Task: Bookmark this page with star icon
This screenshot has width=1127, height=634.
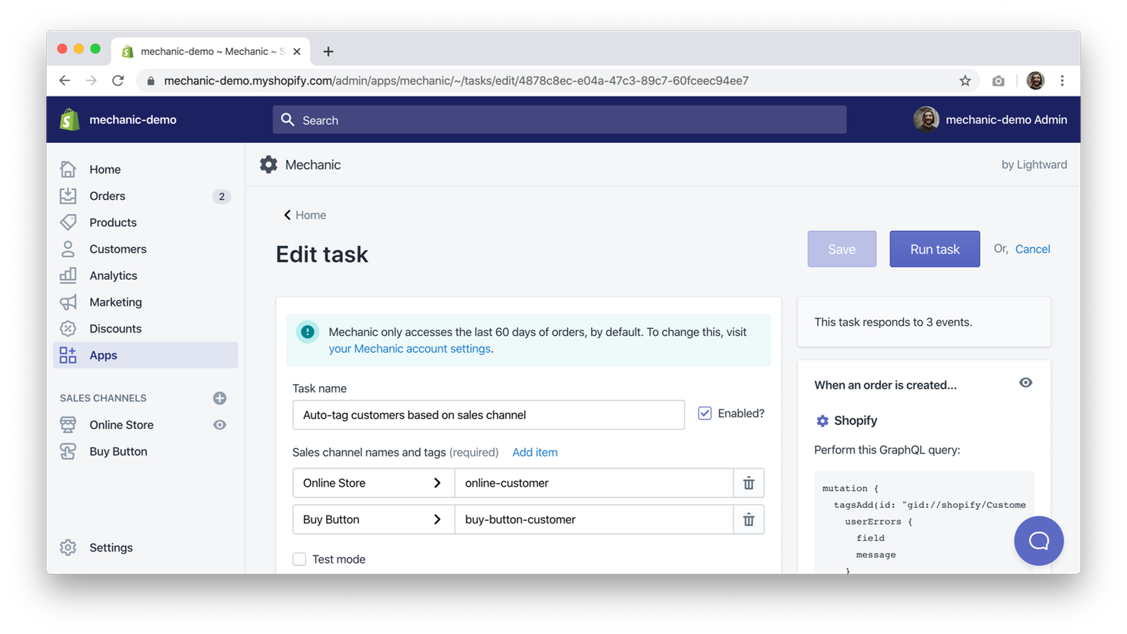Action: click(x=965, y=81)
